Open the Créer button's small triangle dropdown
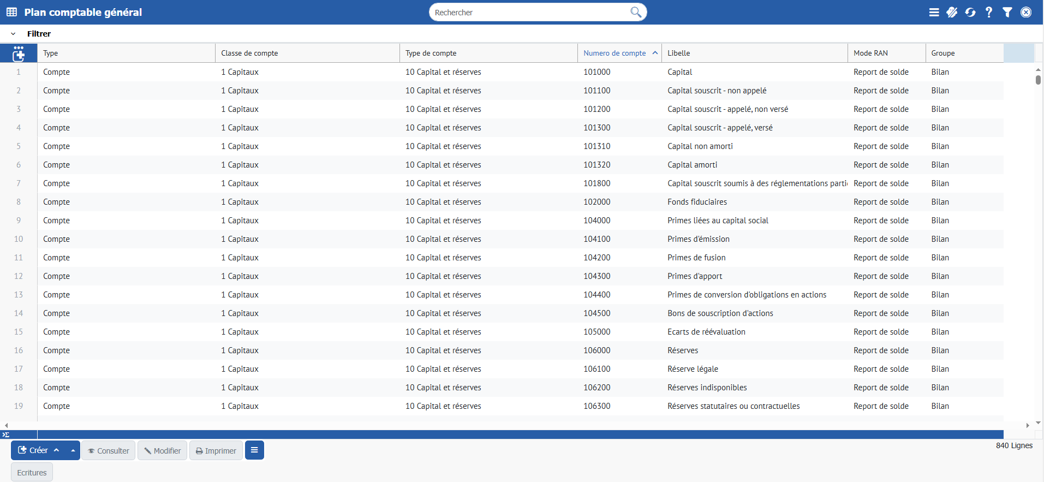1044x482 pixels. coord(73,450)
